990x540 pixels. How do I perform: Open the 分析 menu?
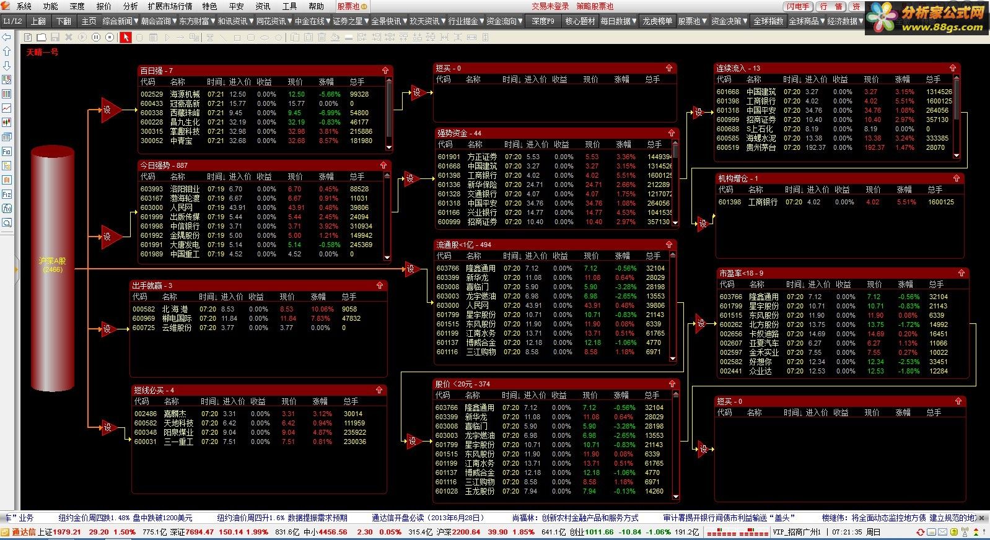point(131,6)
